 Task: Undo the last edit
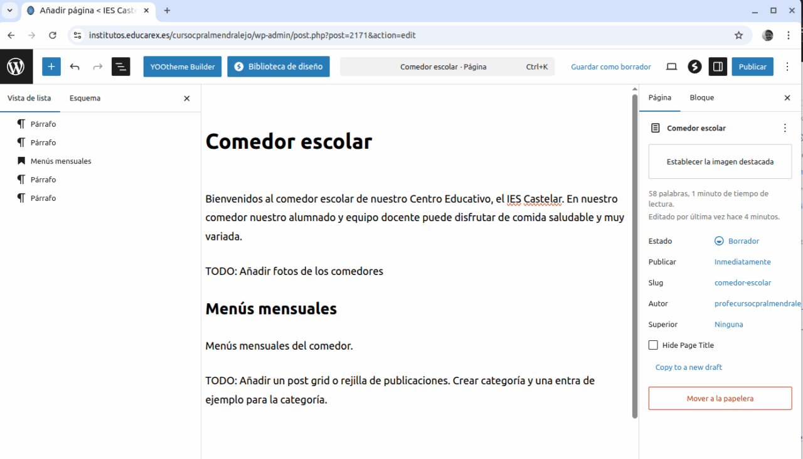click(75, 67)
